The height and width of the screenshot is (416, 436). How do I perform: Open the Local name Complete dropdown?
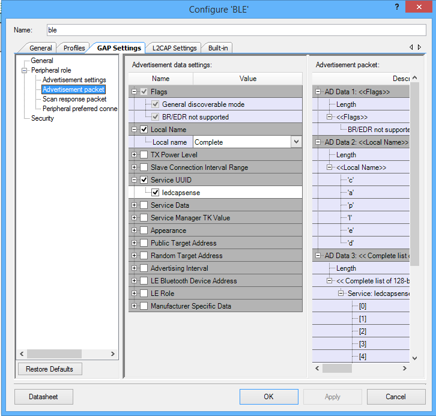coord(296,142)
